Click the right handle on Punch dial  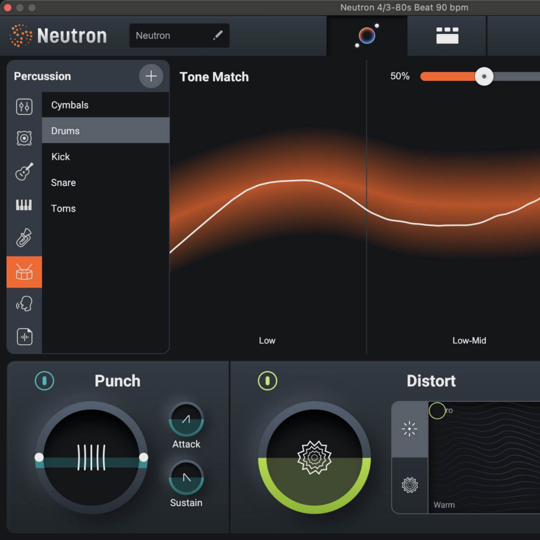click(x=143, y=457)
